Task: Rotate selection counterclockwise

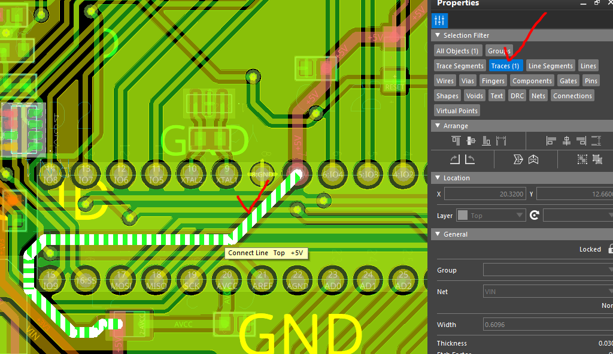Action: [x=470, y=159]
